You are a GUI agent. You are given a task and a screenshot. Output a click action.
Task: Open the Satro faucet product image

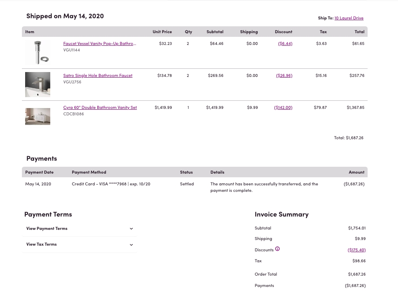pyautogui.click(x=38, y=84)
